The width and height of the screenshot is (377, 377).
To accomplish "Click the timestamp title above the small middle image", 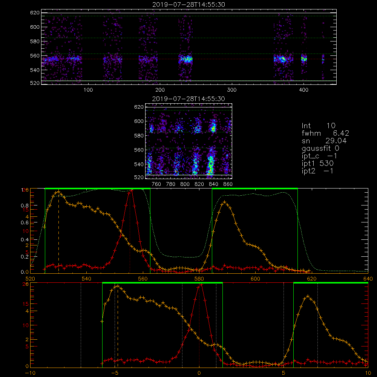I will (188, 99).
